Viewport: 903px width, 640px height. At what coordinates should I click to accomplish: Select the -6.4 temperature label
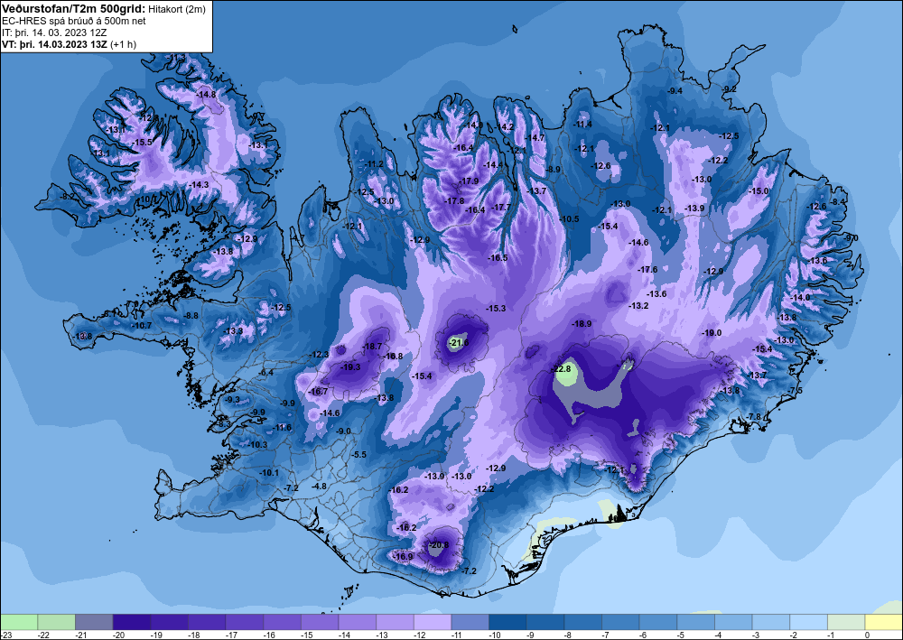266,373
